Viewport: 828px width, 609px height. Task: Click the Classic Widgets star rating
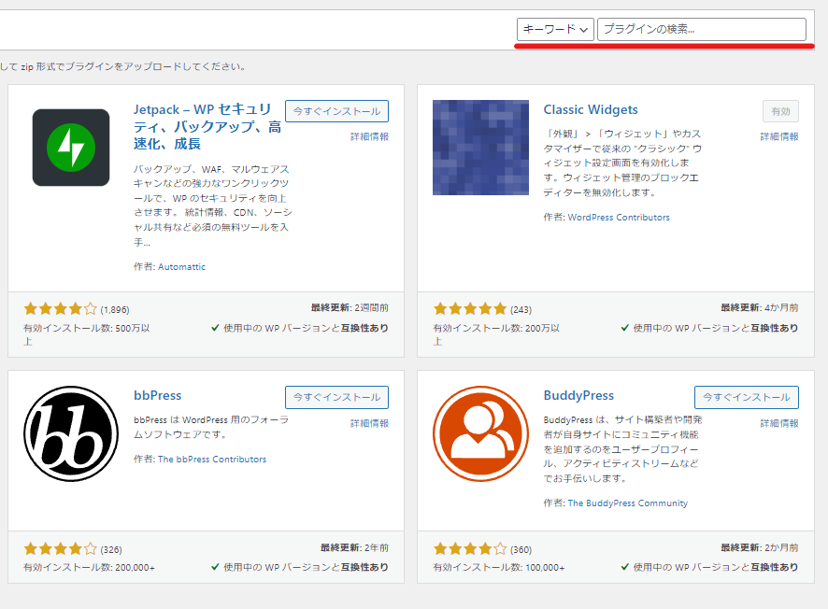point(470,309)
